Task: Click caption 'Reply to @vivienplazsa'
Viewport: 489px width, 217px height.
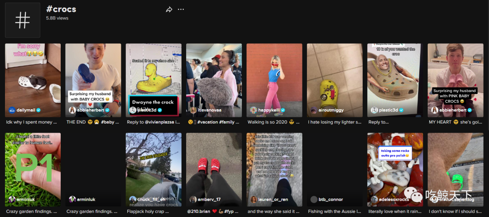Action: coord(153,122)
